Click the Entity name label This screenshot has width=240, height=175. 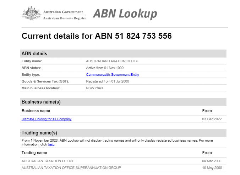point(32,61)
